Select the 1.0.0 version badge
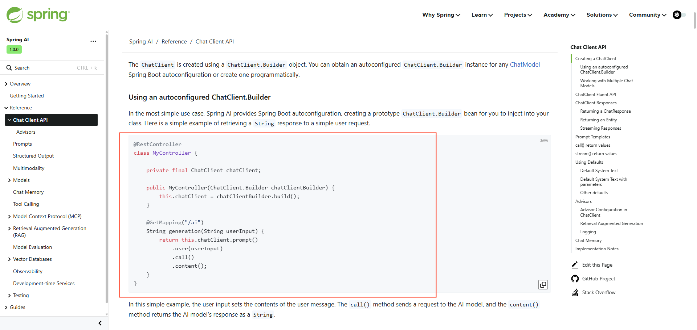 point(14,50)
